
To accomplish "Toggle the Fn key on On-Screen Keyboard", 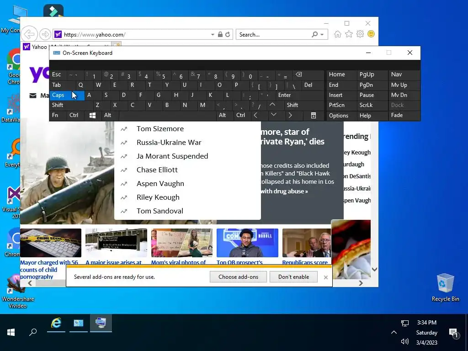I will [x=58, y=115].
